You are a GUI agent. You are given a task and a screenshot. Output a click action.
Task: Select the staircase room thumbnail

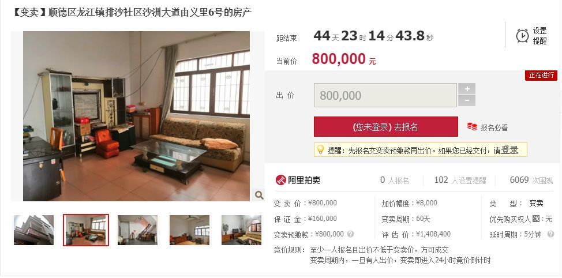pyautogui.click(x=138, y=230)
